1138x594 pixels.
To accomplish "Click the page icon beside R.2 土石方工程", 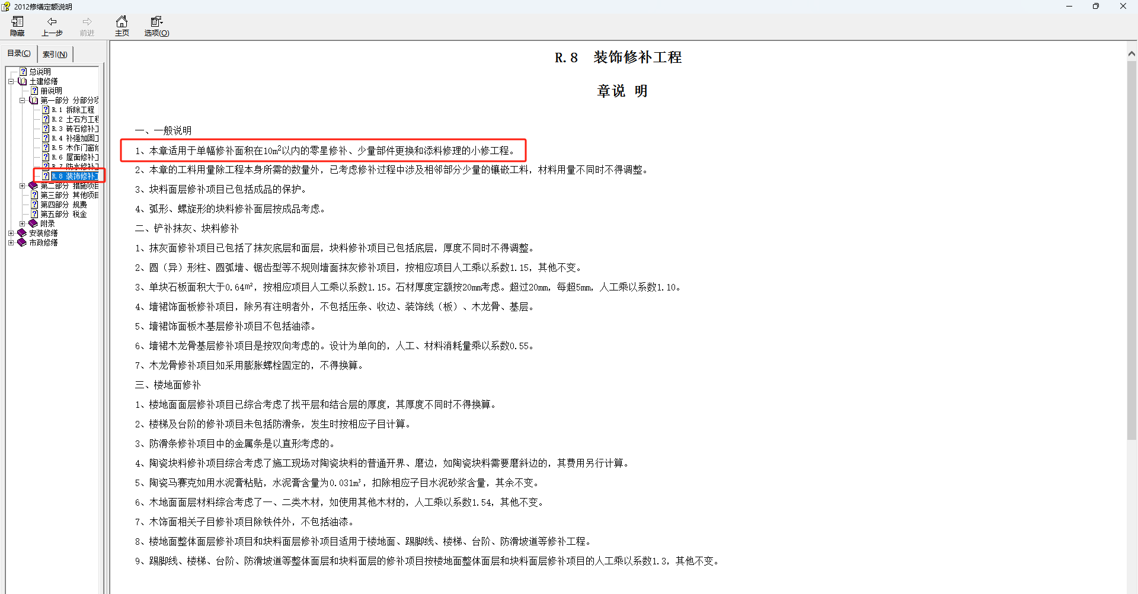I will [x=46, y=119].
